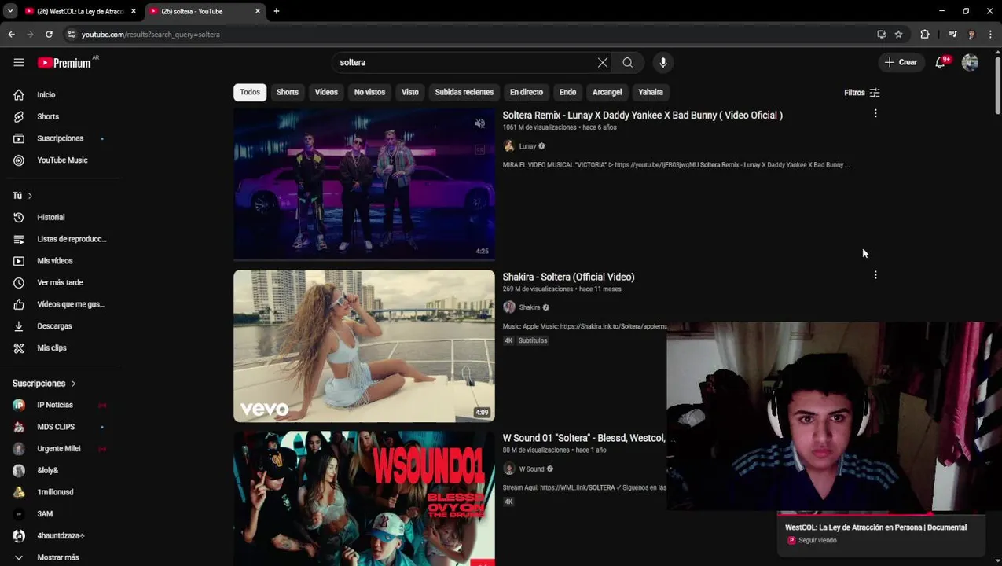This screenshot has width=1002, height=566.
Task: Open Chrome three-dot menu
Action: [x=990, y=35]
